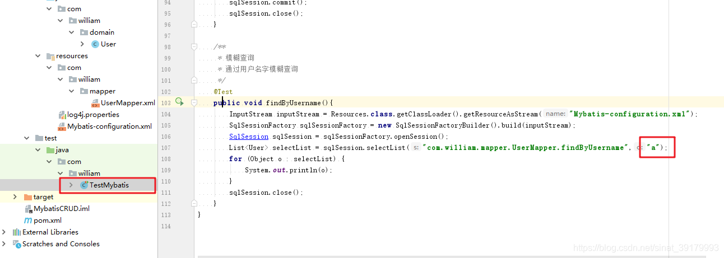Click the Scratches and Consoles icon
The image size is (724, 258).
tap(17, 244)
